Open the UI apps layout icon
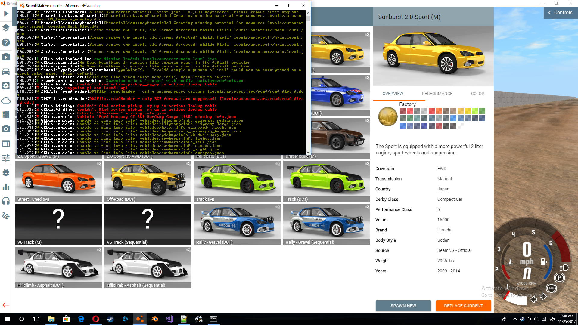Viewport: 578px width, 325px height. coord(6,144)
